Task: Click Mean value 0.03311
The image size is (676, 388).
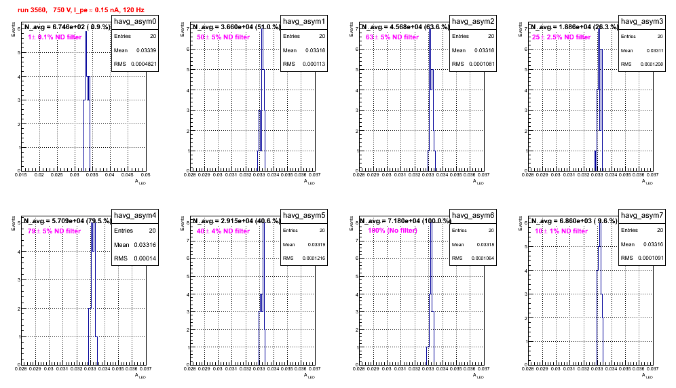Action: pyautogui.click(x=655, y=50)
